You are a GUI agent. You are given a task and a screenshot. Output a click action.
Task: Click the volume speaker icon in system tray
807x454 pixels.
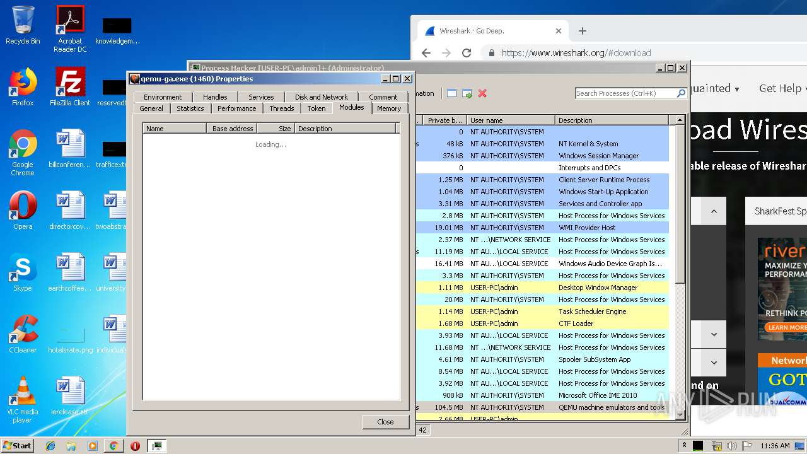[732, 446]
